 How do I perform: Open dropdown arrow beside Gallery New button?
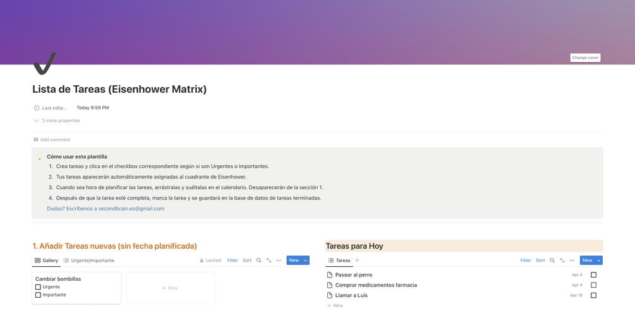tap(306, 261)
